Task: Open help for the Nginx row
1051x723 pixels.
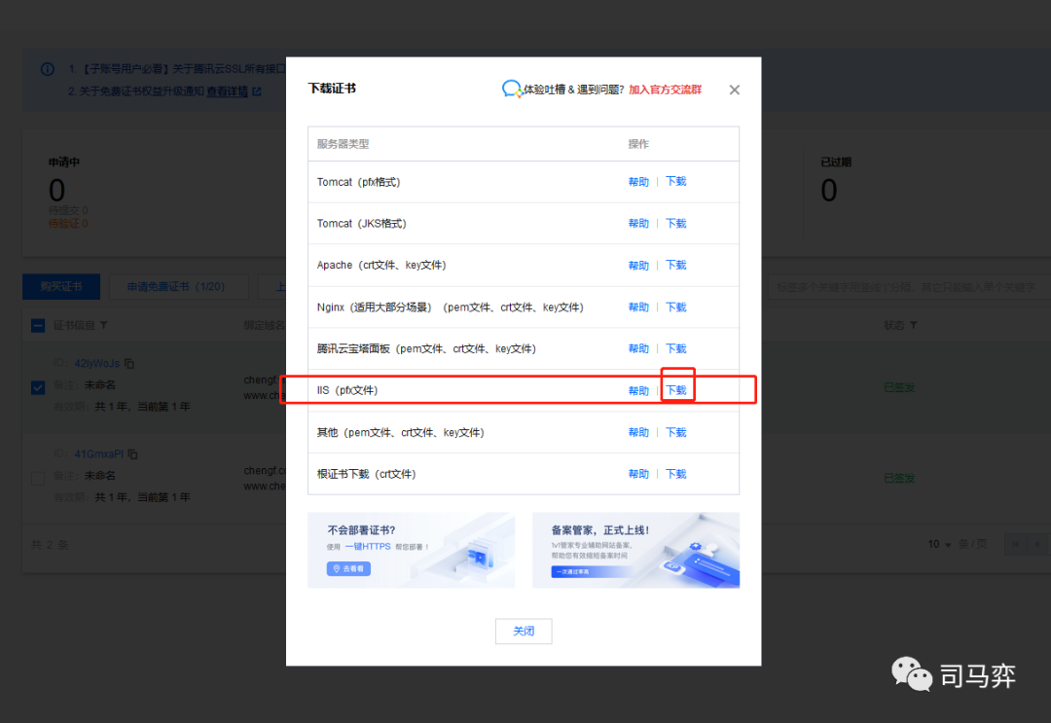Action: [638, 307]
